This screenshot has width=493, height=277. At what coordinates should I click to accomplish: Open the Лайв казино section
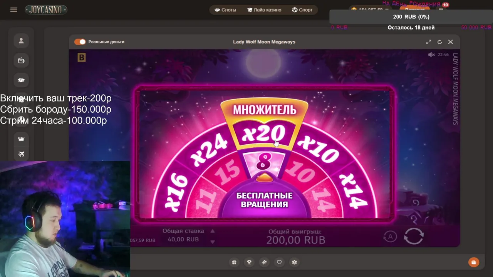point(264,10)
